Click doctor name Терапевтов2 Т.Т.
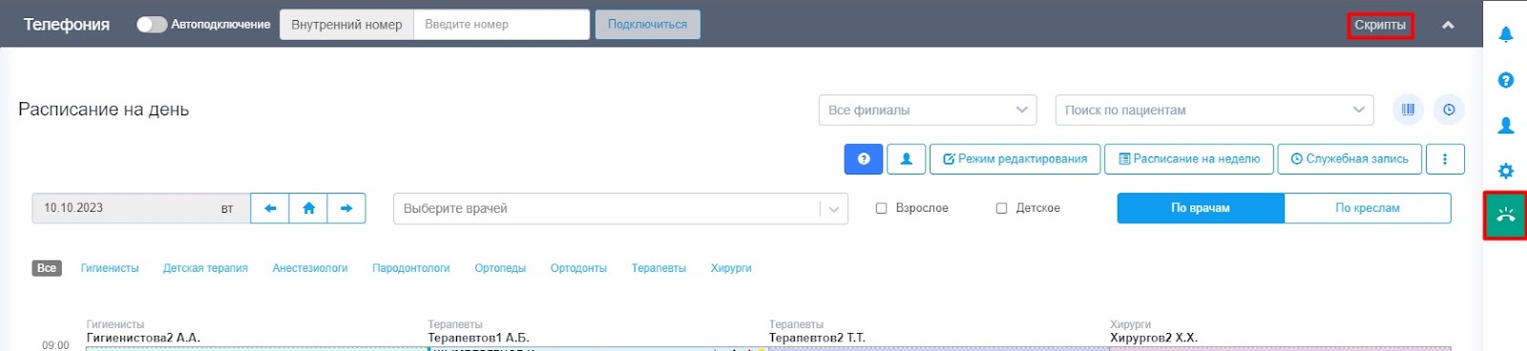This screenshot has height=351, width=1527. [819, 338]
